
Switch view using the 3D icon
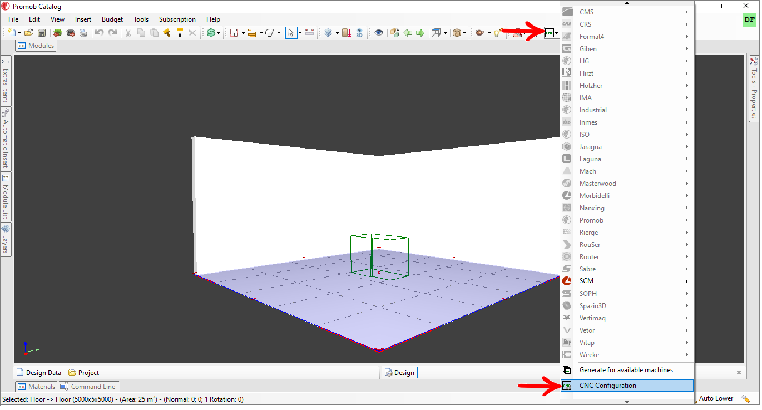pos(359,33)
